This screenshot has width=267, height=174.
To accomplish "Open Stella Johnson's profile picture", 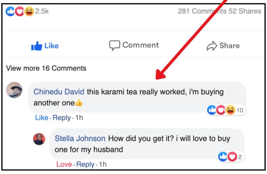I will [39, 139].
